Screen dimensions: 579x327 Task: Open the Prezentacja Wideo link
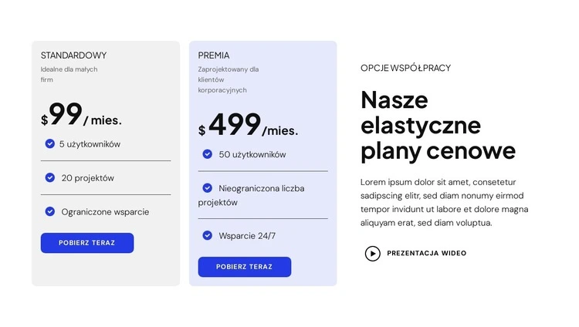pos(426,253)
